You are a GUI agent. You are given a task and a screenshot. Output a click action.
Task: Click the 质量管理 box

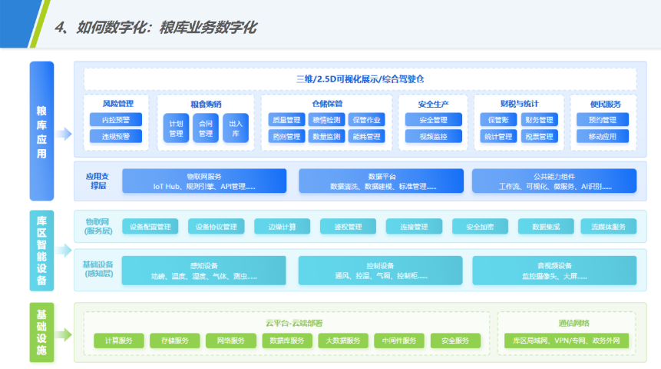pyautogui.click(x=286, y=120)
